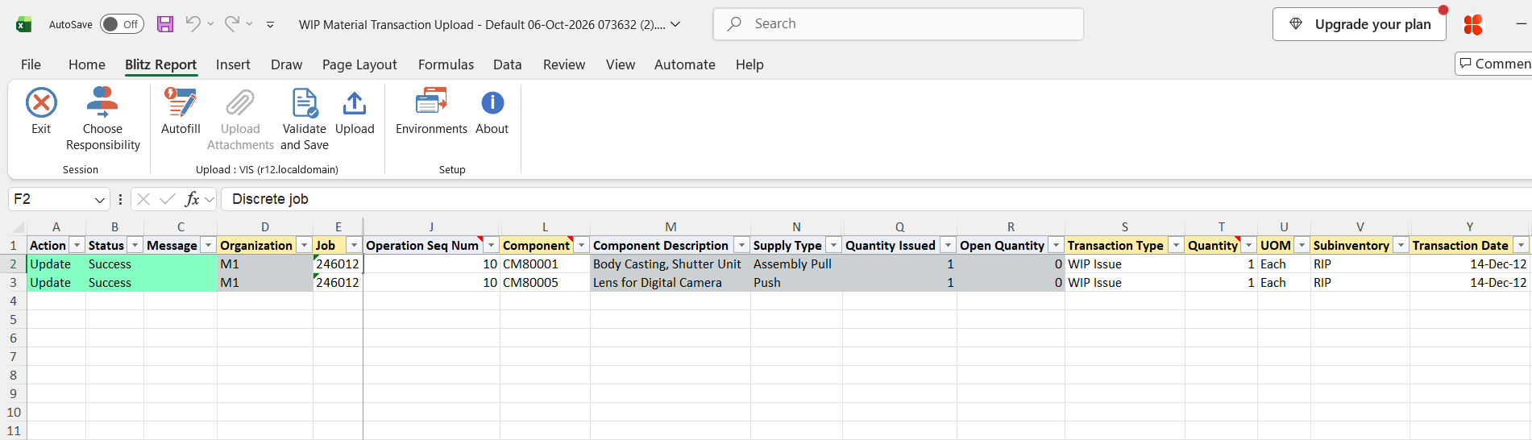The image size is (1532, 440).
Task: Click the formula bar showing Discrete job
Action: 876,199
